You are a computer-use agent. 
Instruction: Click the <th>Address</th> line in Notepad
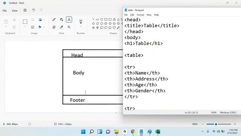[146, 79]
